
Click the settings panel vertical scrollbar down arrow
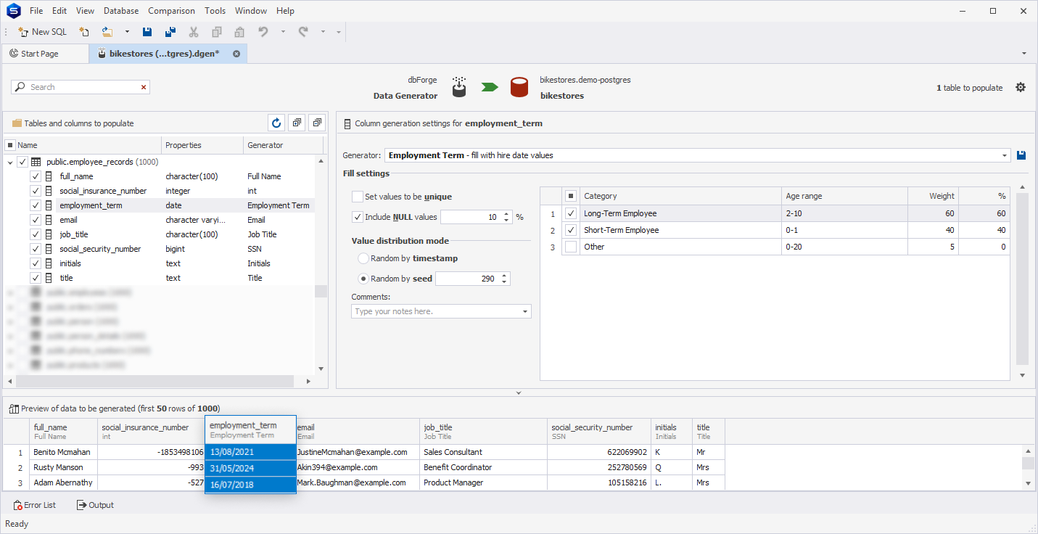[x=1022, y=375]
